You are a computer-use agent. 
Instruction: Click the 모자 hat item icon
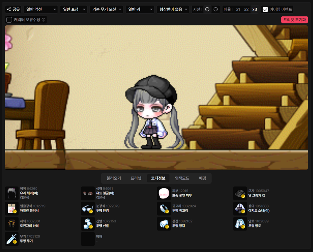(240, 193)
